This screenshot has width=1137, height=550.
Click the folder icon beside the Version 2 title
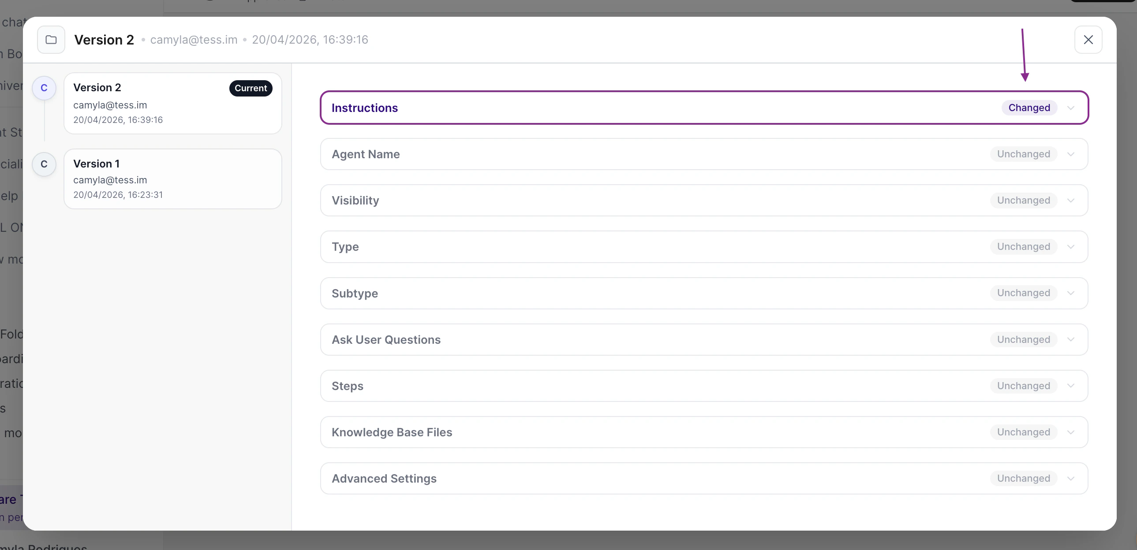pos(51,40)
